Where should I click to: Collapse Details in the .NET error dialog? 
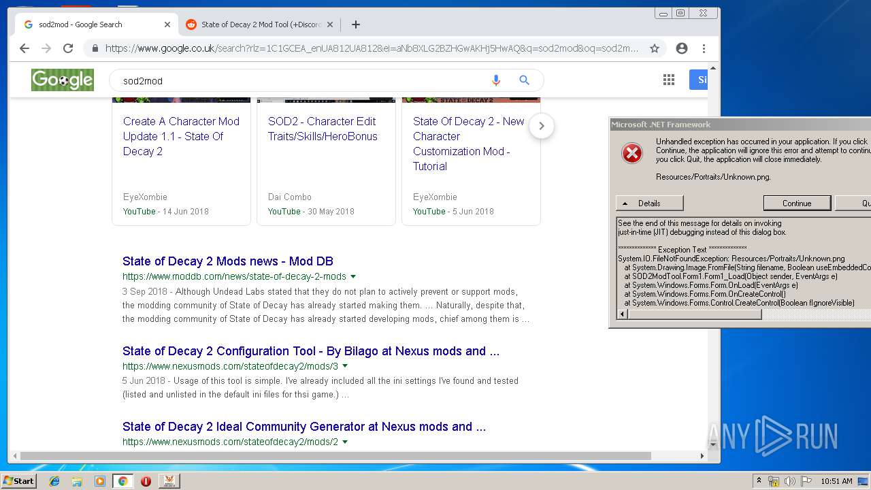pos(649,203)
